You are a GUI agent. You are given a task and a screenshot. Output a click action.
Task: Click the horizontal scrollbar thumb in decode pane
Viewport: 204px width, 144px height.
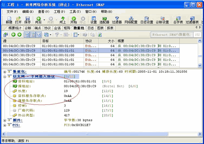click(x=87, y=134)
